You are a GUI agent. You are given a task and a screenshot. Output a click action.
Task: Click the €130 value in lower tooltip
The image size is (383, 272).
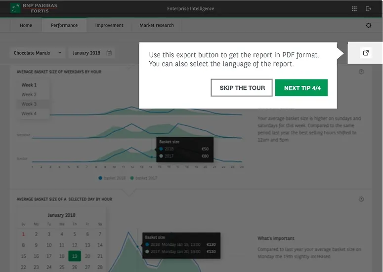click(212, 244)
